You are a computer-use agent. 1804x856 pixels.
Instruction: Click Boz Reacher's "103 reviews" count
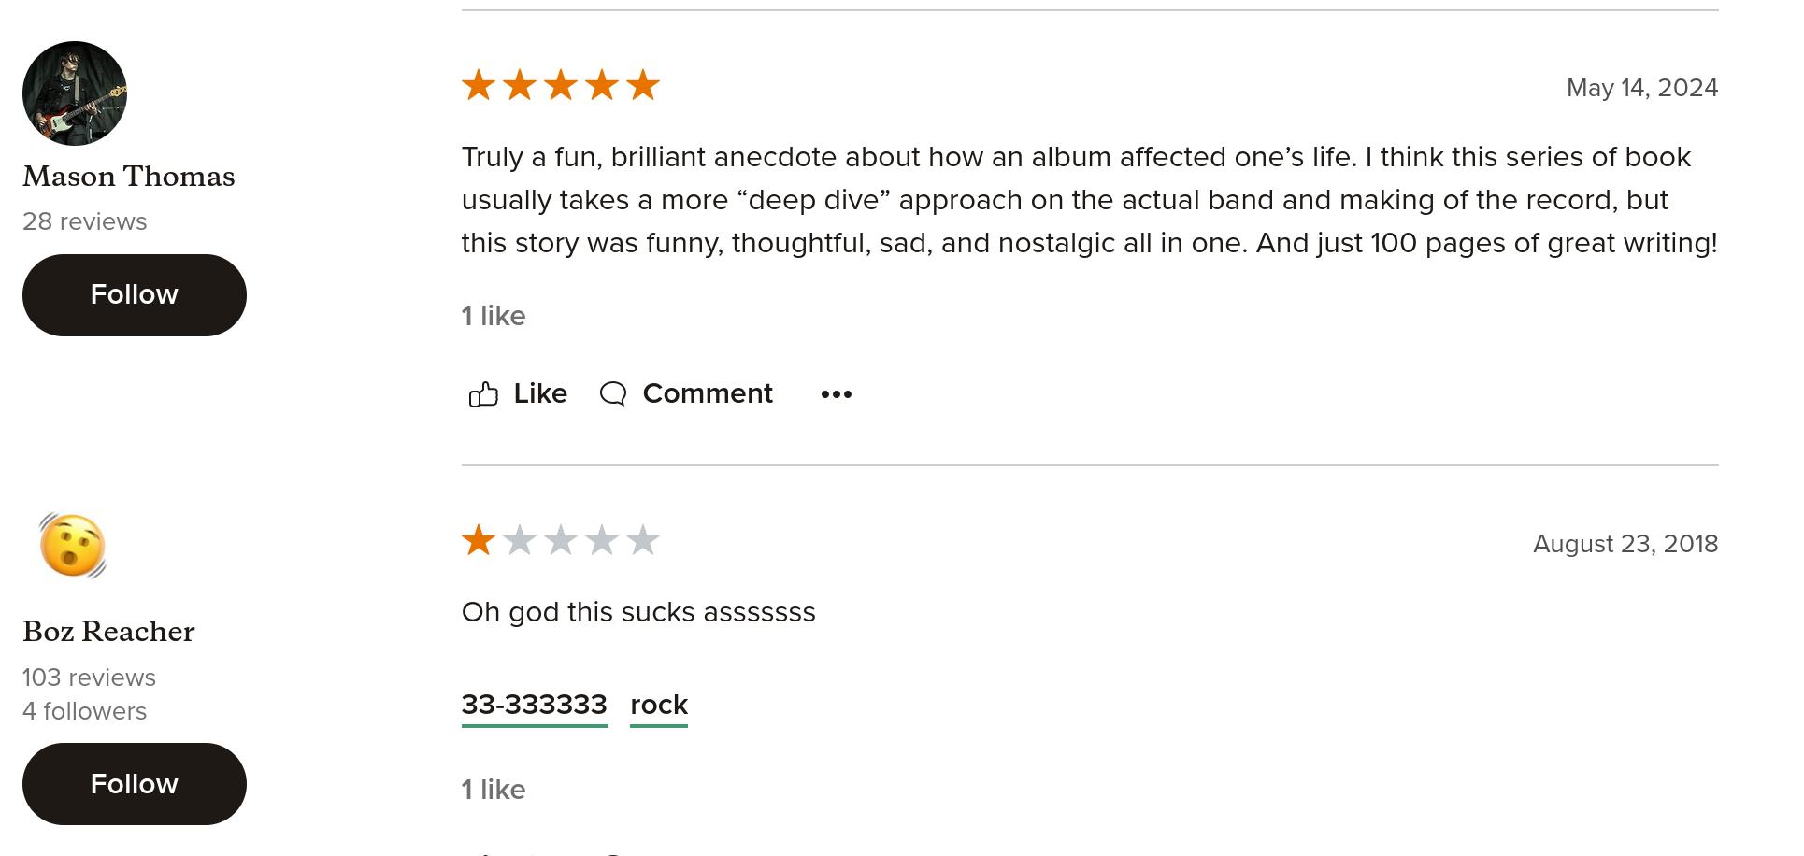tap(89, 678)
